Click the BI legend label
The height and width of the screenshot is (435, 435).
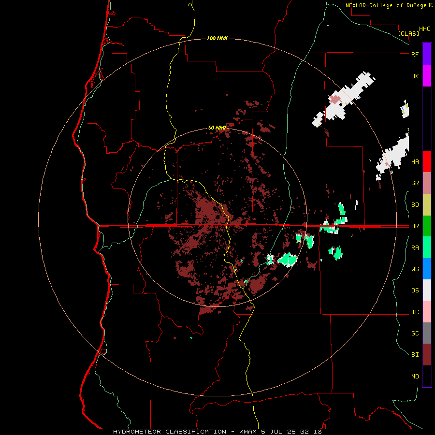[x=415, y=355]
